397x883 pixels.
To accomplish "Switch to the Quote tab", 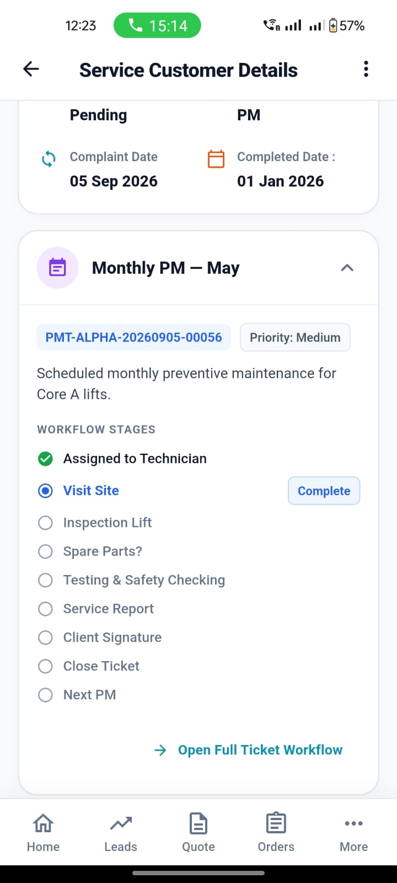I will point(198,833).
